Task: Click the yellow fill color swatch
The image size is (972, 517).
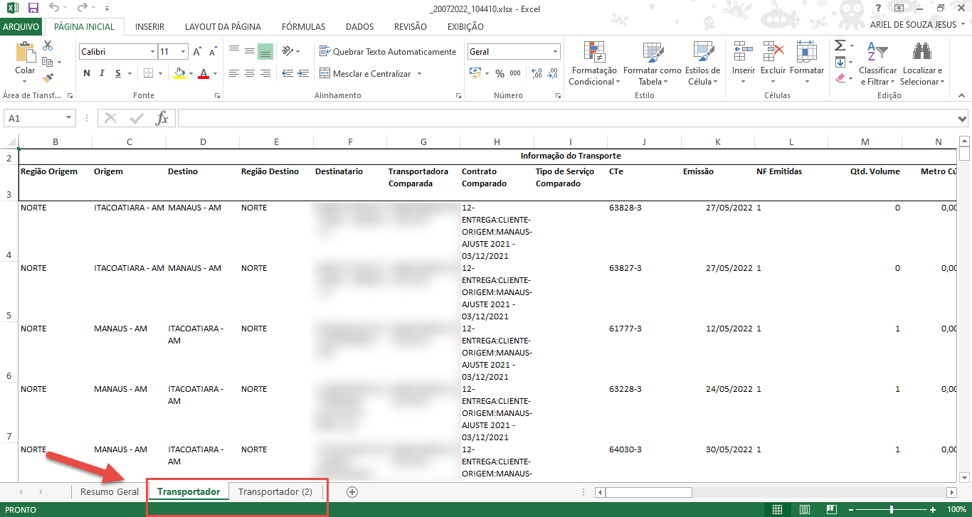Action: pos(179,73)
